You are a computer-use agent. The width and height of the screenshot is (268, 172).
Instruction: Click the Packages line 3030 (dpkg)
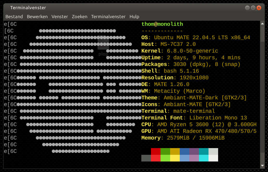point(191,64)
